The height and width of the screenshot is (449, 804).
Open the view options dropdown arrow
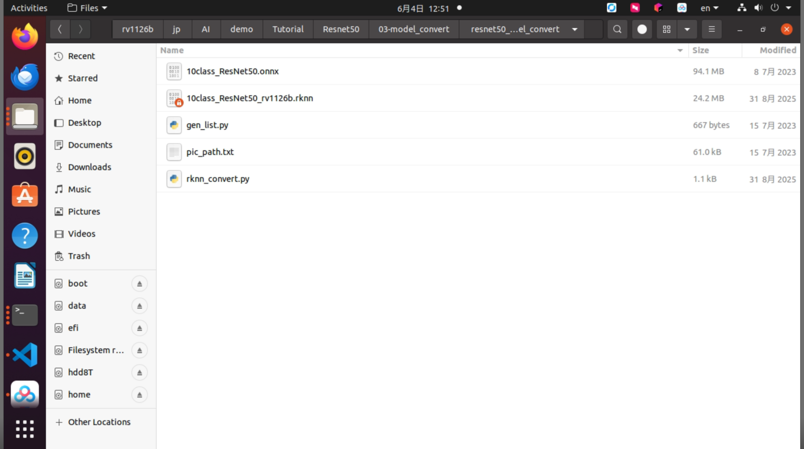[x=687, y=30]
